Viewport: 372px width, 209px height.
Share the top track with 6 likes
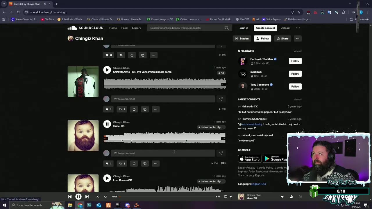tap(132, 55)
